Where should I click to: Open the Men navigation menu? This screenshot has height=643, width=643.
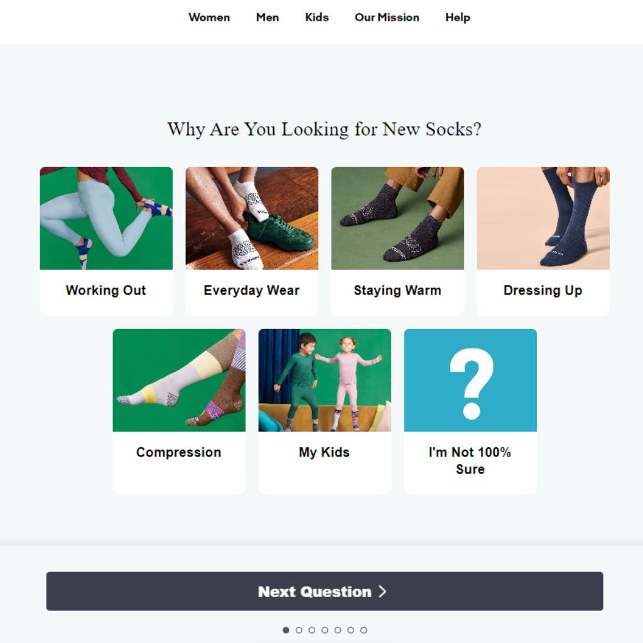point(267,17)
